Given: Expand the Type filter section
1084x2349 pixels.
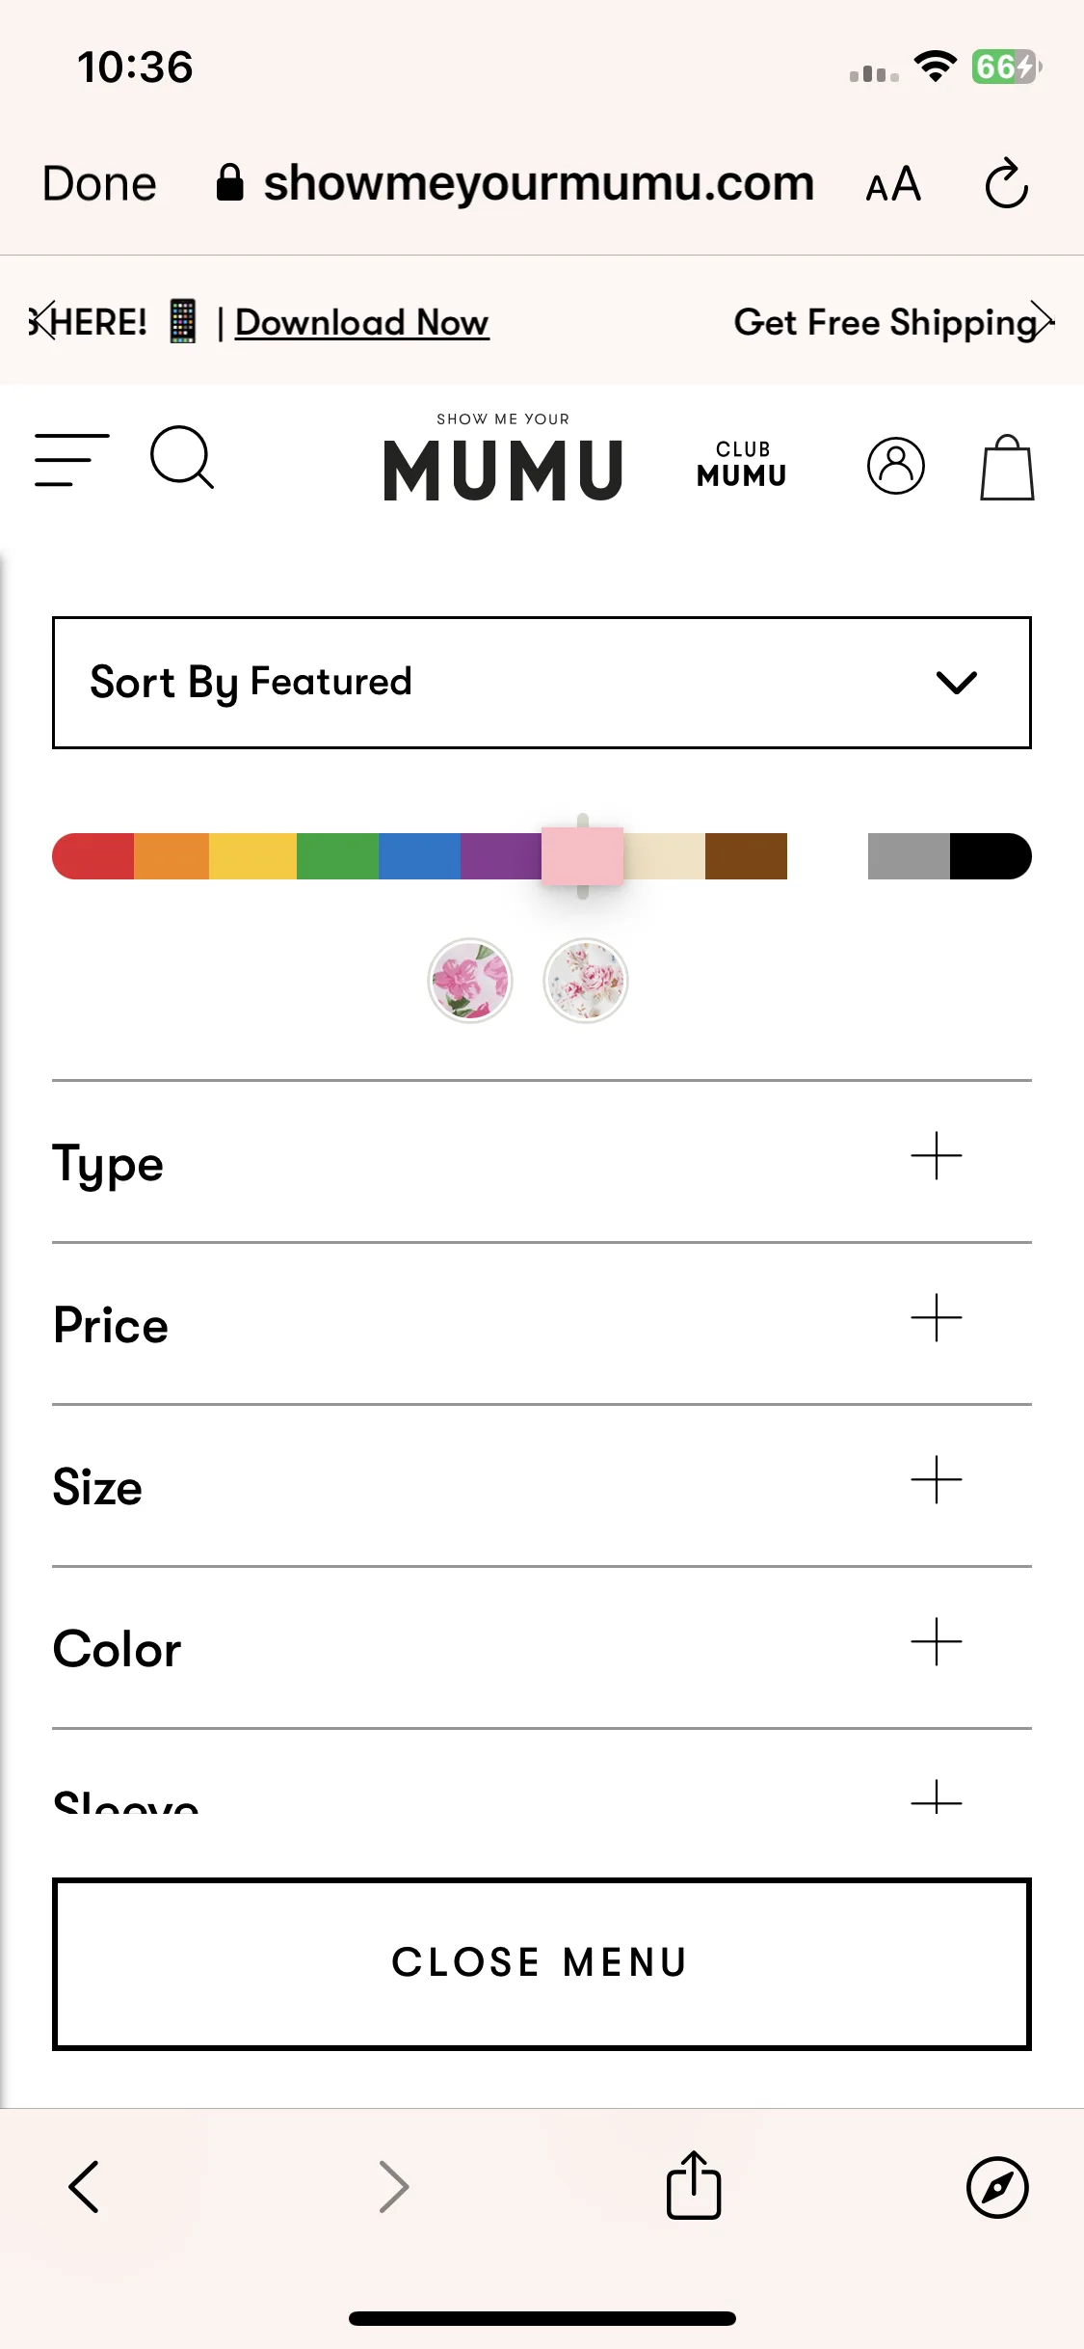Looking at the screenshot, I should point(542,1162).
